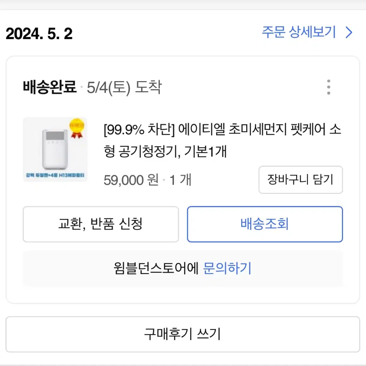Tap the 공기청정기, 기본1개 option line
The image size is (366, 366).
172,152
